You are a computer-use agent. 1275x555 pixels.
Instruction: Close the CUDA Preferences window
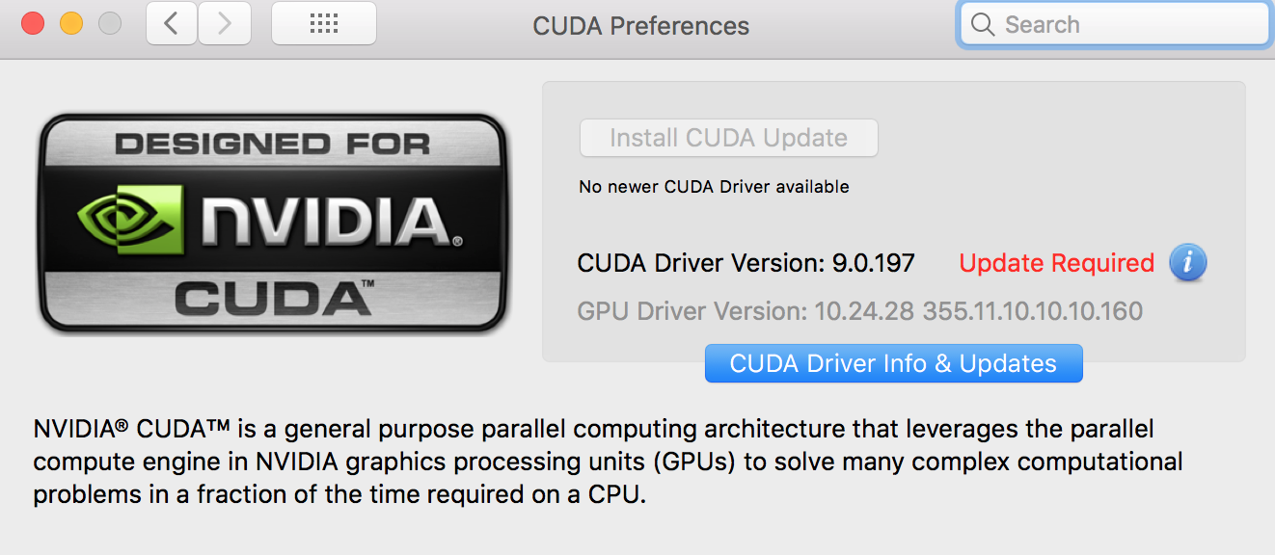(x=34, y=24)
